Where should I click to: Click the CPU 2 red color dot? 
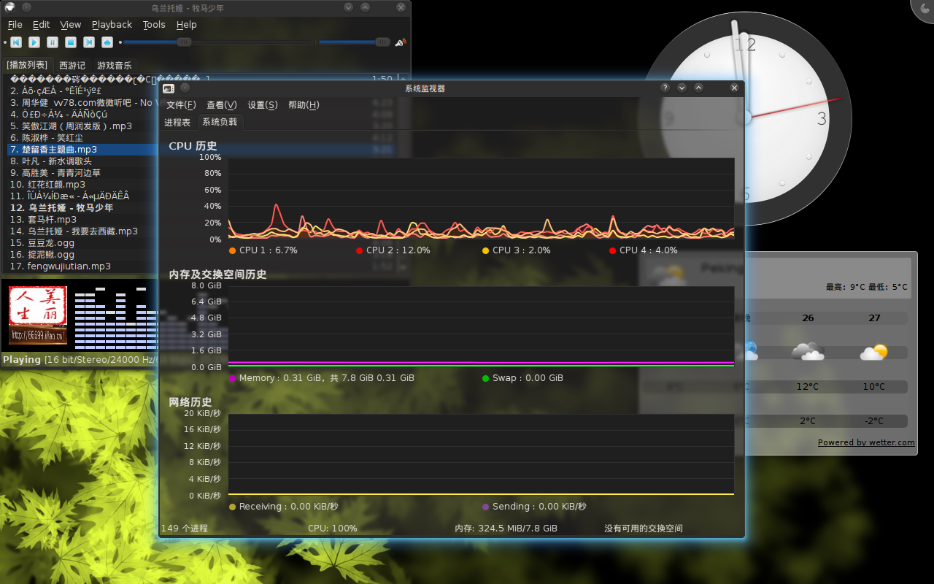(359, 250)
